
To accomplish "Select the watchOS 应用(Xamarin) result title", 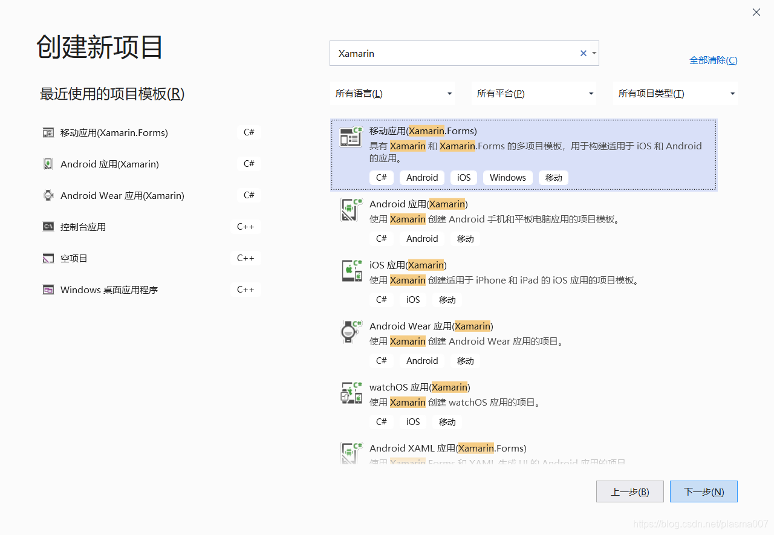I will click(420, 387).
